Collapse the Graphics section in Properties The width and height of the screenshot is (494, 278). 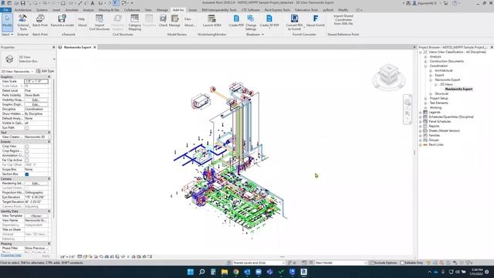pos(49,77)
